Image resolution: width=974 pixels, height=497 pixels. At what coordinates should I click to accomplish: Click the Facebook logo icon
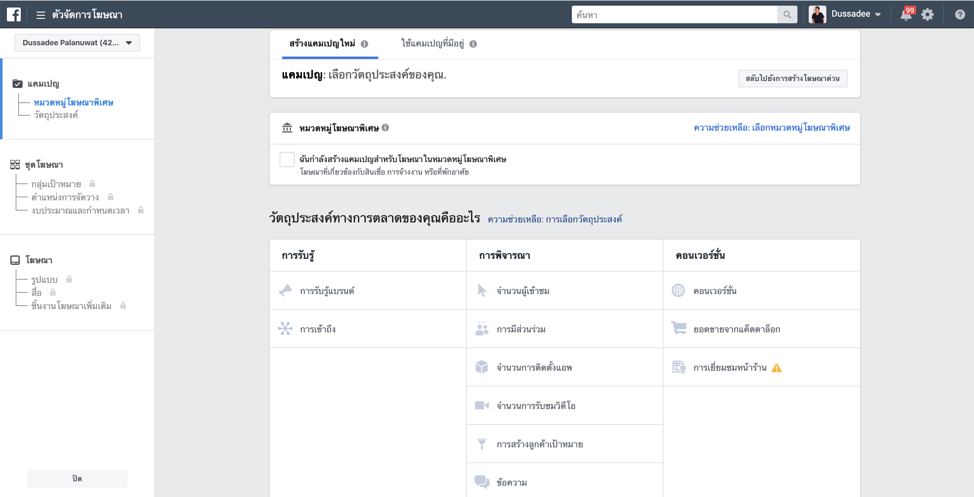[x=14, y=14]
